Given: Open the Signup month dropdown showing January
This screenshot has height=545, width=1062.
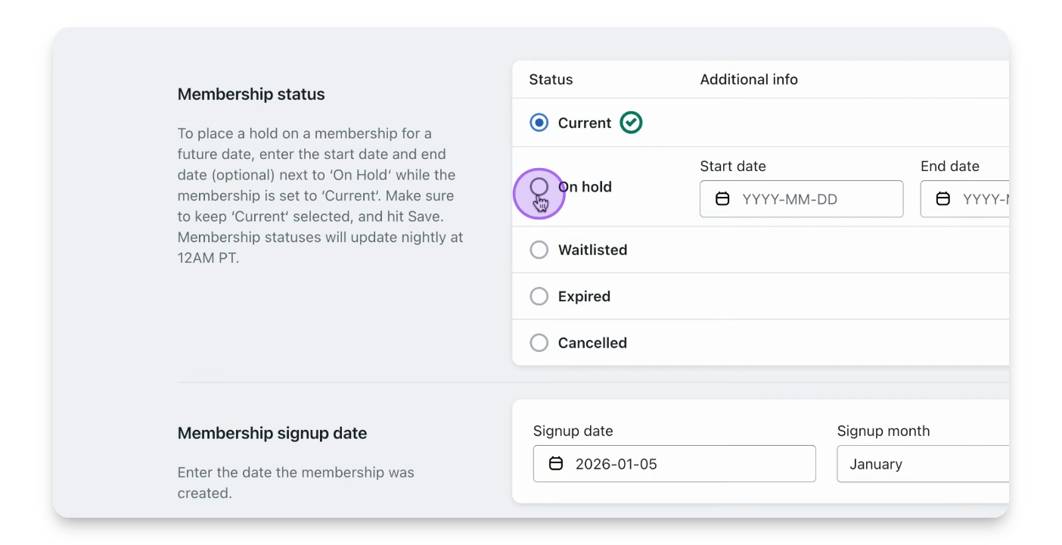Looking at the screenshot, I should pyautogui.click(x=923, y=464).
